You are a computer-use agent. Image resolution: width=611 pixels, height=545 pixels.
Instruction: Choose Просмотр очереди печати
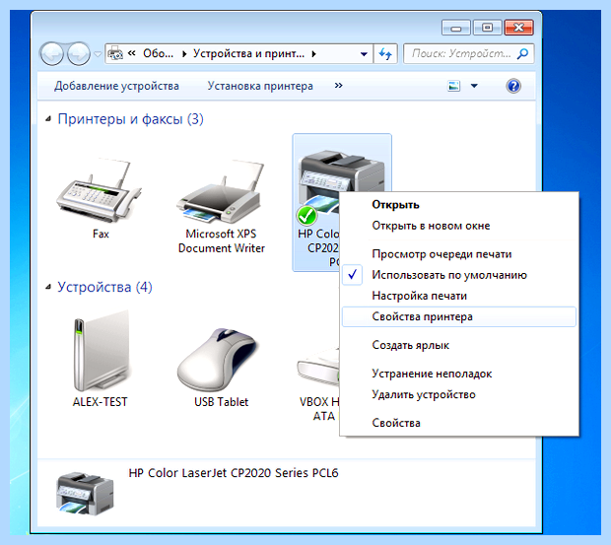tap(459, 254)
